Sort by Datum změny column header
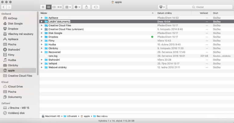This screenshot has width=234, height=123. click(x=165, y=13)
